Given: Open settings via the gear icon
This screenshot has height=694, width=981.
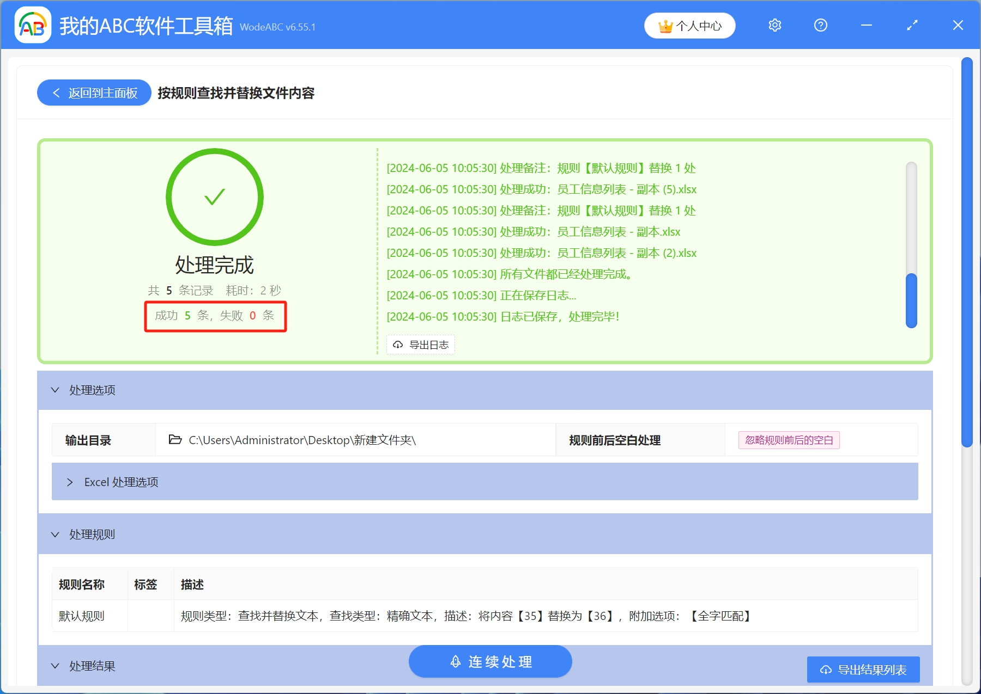Looking at the screenshot, I should [x=774, y=25].
